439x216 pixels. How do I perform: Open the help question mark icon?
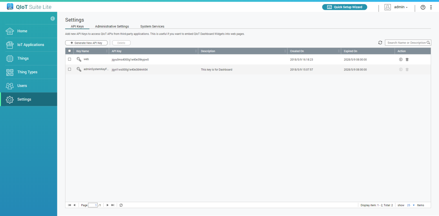coord(423,7)
